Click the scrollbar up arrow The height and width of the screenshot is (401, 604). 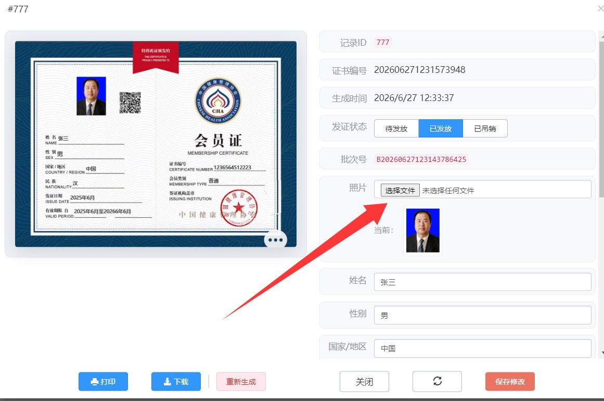click(602, 35)
